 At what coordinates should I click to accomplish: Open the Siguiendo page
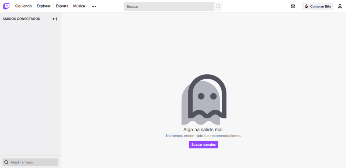[23, 6]
